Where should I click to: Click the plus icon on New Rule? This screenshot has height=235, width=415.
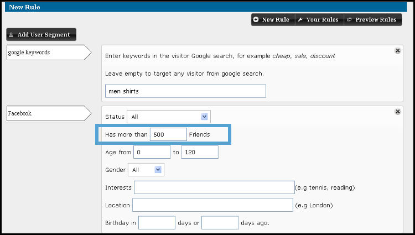(x=256, y=19)
